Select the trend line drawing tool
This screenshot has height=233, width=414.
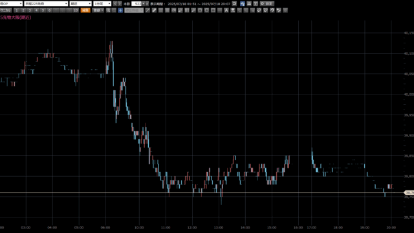click(147, 10)
